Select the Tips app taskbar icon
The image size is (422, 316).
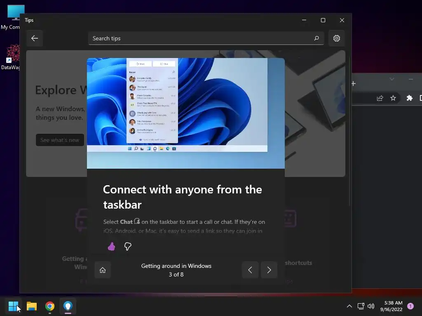click(x=68, y=306)
